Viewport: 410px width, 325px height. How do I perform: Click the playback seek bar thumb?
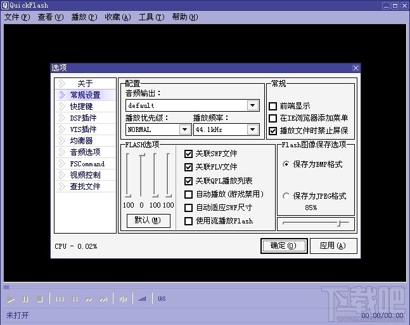click(x=6, y=287)
